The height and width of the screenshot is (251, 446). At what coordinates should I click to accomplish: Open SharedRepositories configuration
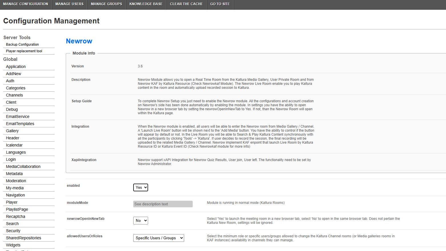[x=23, y=238]
